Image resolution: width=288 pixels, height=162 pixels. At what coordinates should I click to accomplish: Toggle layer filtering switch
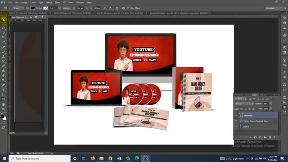[272, 99]
